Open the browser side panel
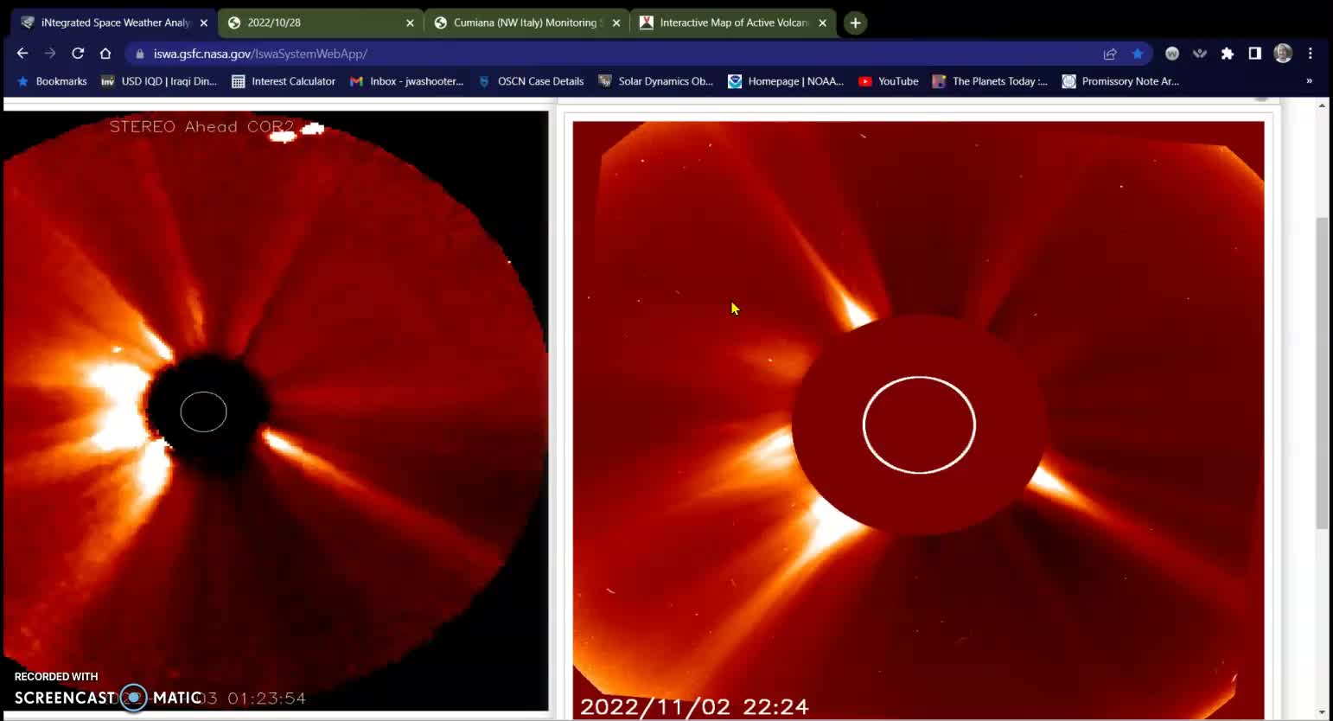This screenshot has height=721, width=1333. pyautogui.click(x=1255, y=54)
